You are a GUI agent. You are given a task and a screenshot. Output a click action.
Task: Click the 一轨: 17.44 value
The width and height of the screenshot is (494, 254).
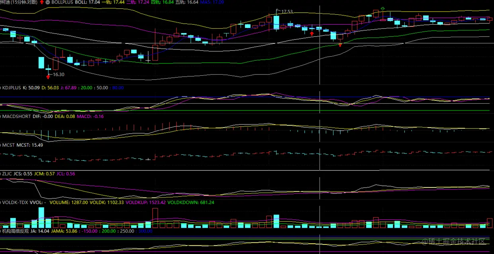tap(114, 2)
